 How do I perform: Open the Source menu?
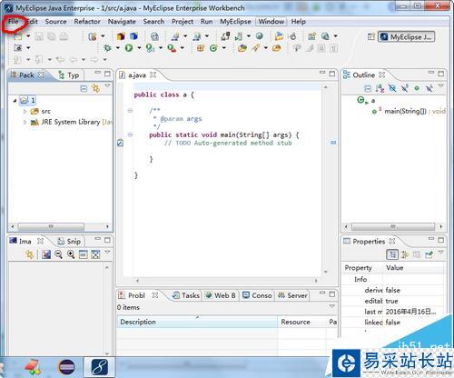point(55,22)
